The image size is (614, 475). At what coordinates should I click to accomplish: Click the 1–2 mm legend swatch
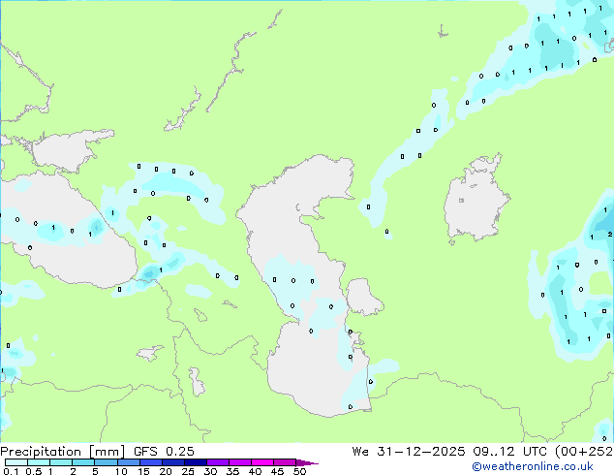[x=61, y=462]
